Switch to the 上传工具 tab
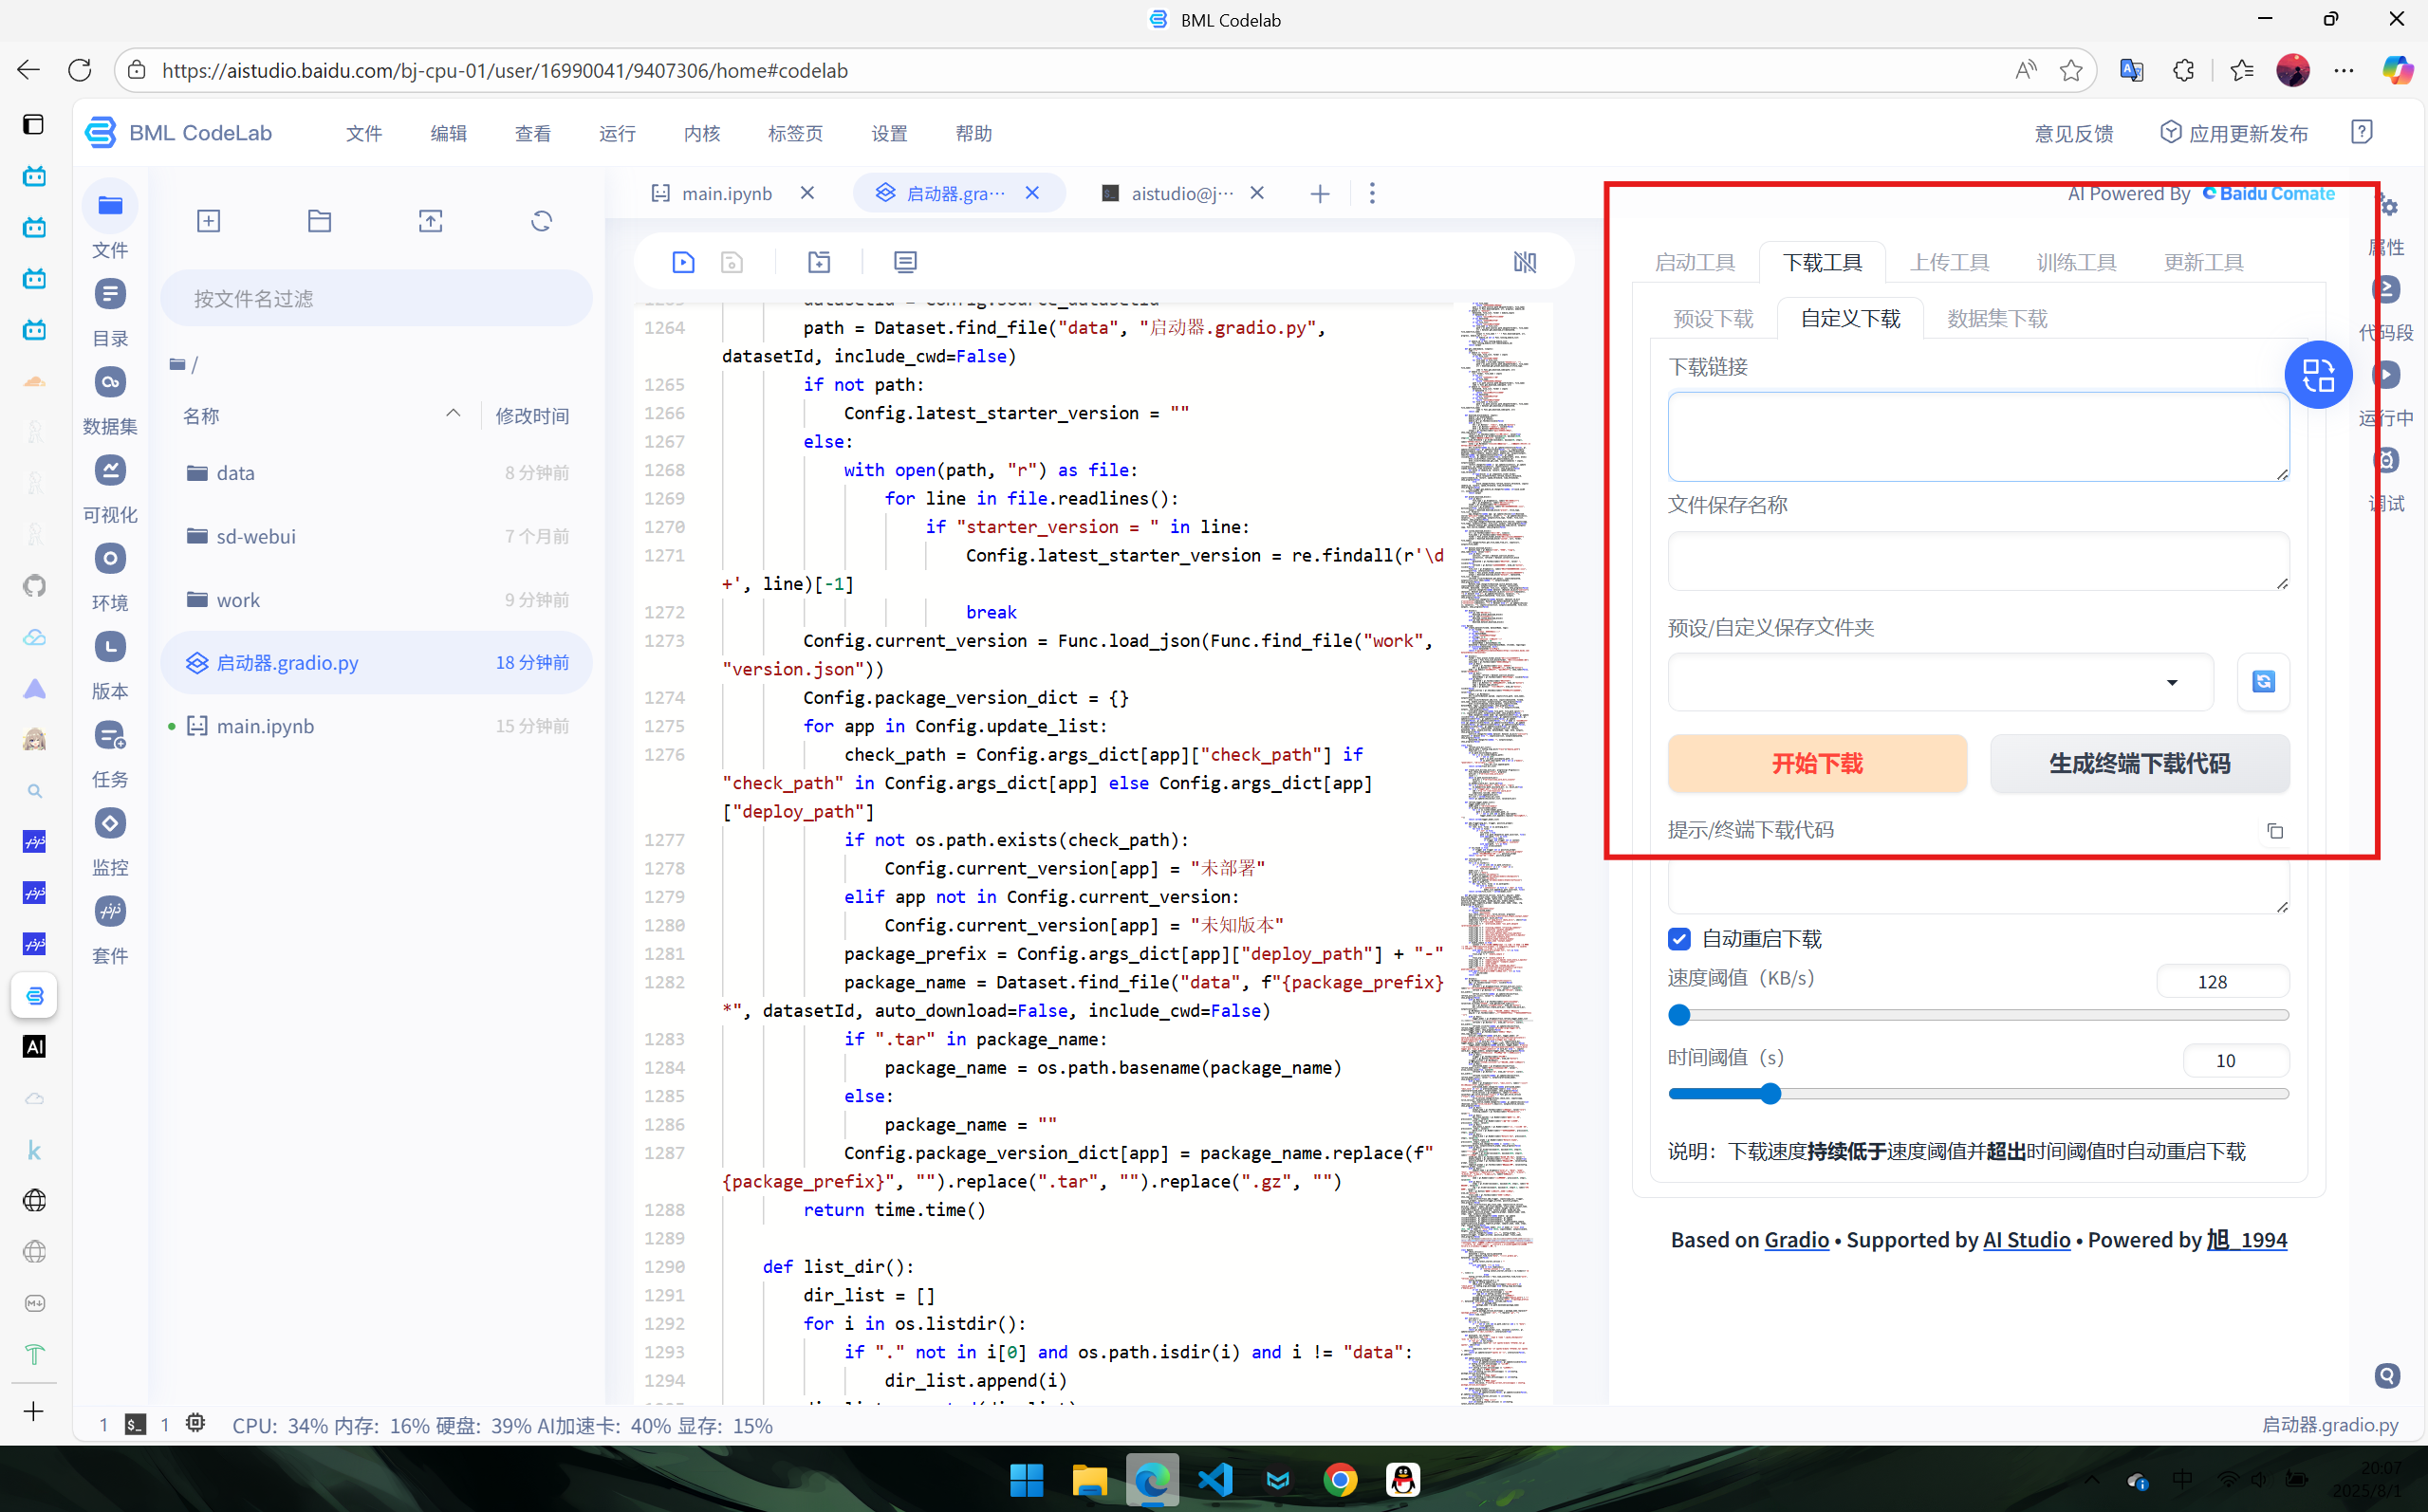This screenshot has width=2428, height=1512. tap(1949, 262)
